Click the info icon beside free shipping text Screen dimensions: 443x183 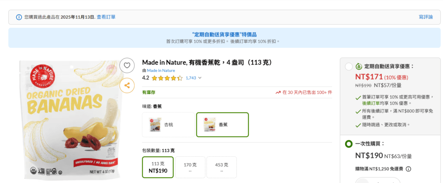coord(408,169)
